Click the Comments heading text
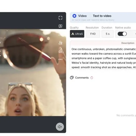This screenshot has width=136, height=136. (x=82, y=78)
